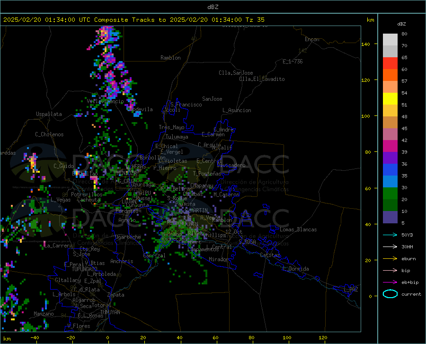Click the 'Divisadero' map label
This screenshot has height=344, width=426.
click(231, 165)
